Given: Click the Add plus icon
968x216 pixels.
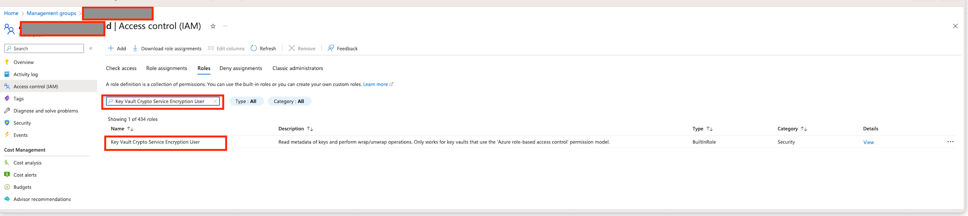Looking at the screenshot, I should tap(111, 48).
